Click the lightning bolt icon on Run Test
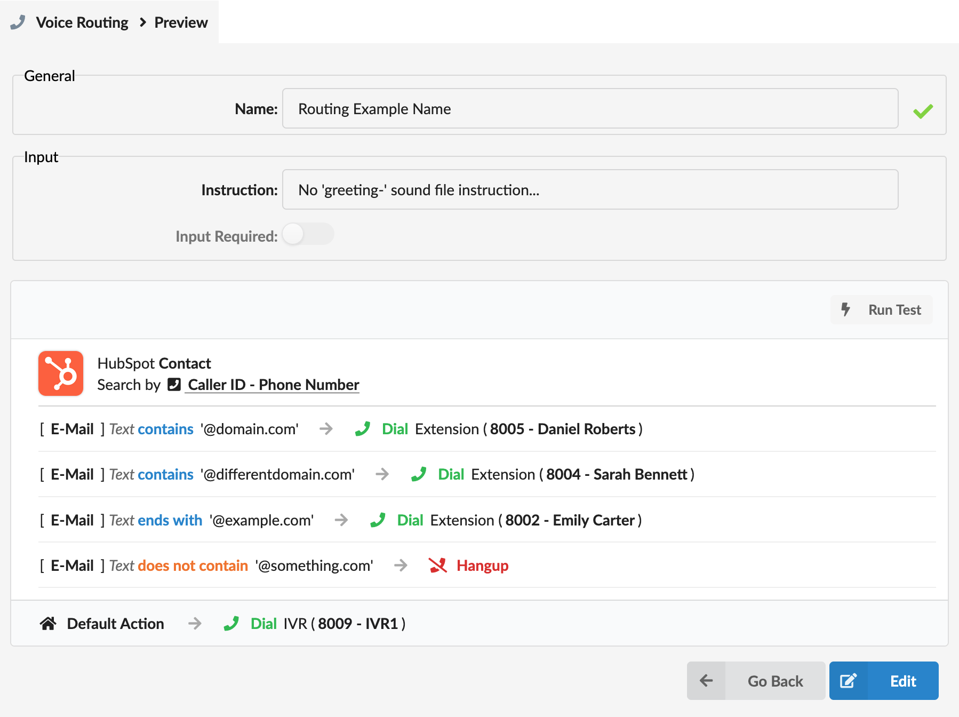 (x=845, y=309)
